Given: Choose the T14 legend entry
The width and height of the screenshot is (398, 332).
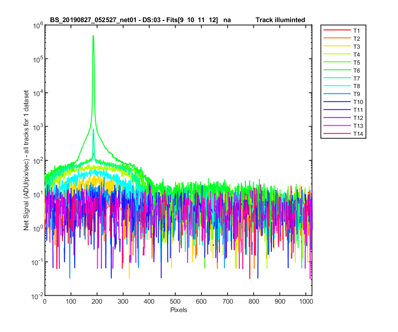Looking at the screenshot, I should tap(343, 134).
